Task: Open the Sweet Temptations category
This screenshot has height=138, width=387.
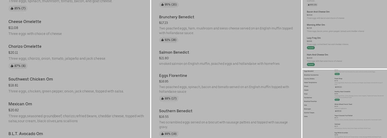Action: click(310, 83)
